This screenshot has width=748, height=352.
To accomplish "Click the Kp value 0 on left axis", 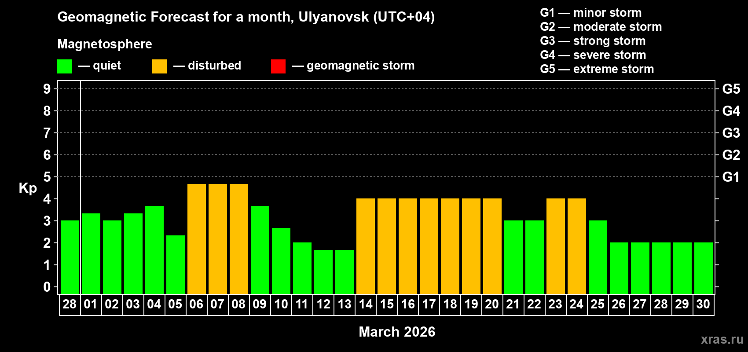I will click(x=47, y=287).
